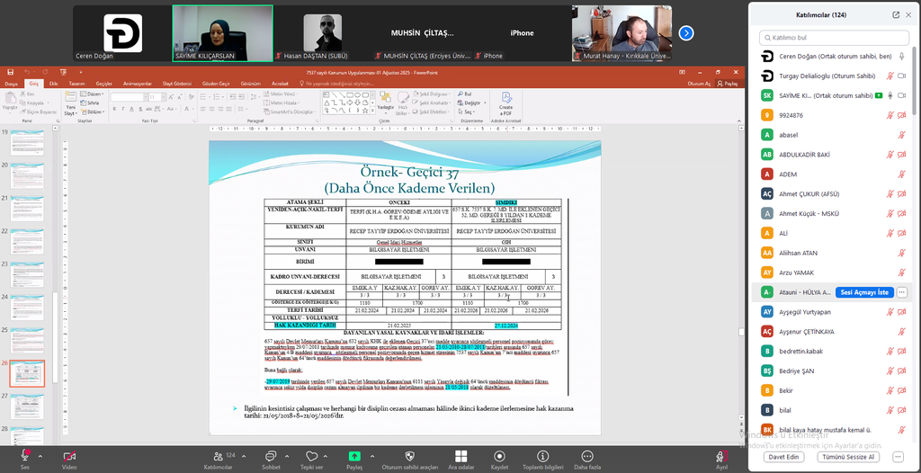Select participant Bedriye ŞAN in list
The height and width of the screenshot is (473, 921).
click(834, 370)
